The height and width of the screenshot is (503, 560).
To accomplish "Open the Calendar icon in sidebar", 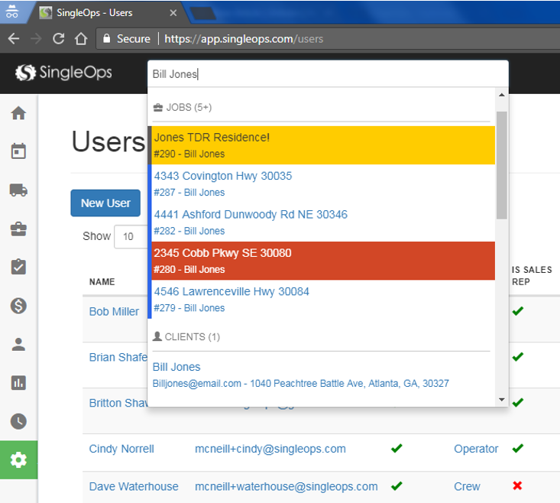I will pos(18,151).
